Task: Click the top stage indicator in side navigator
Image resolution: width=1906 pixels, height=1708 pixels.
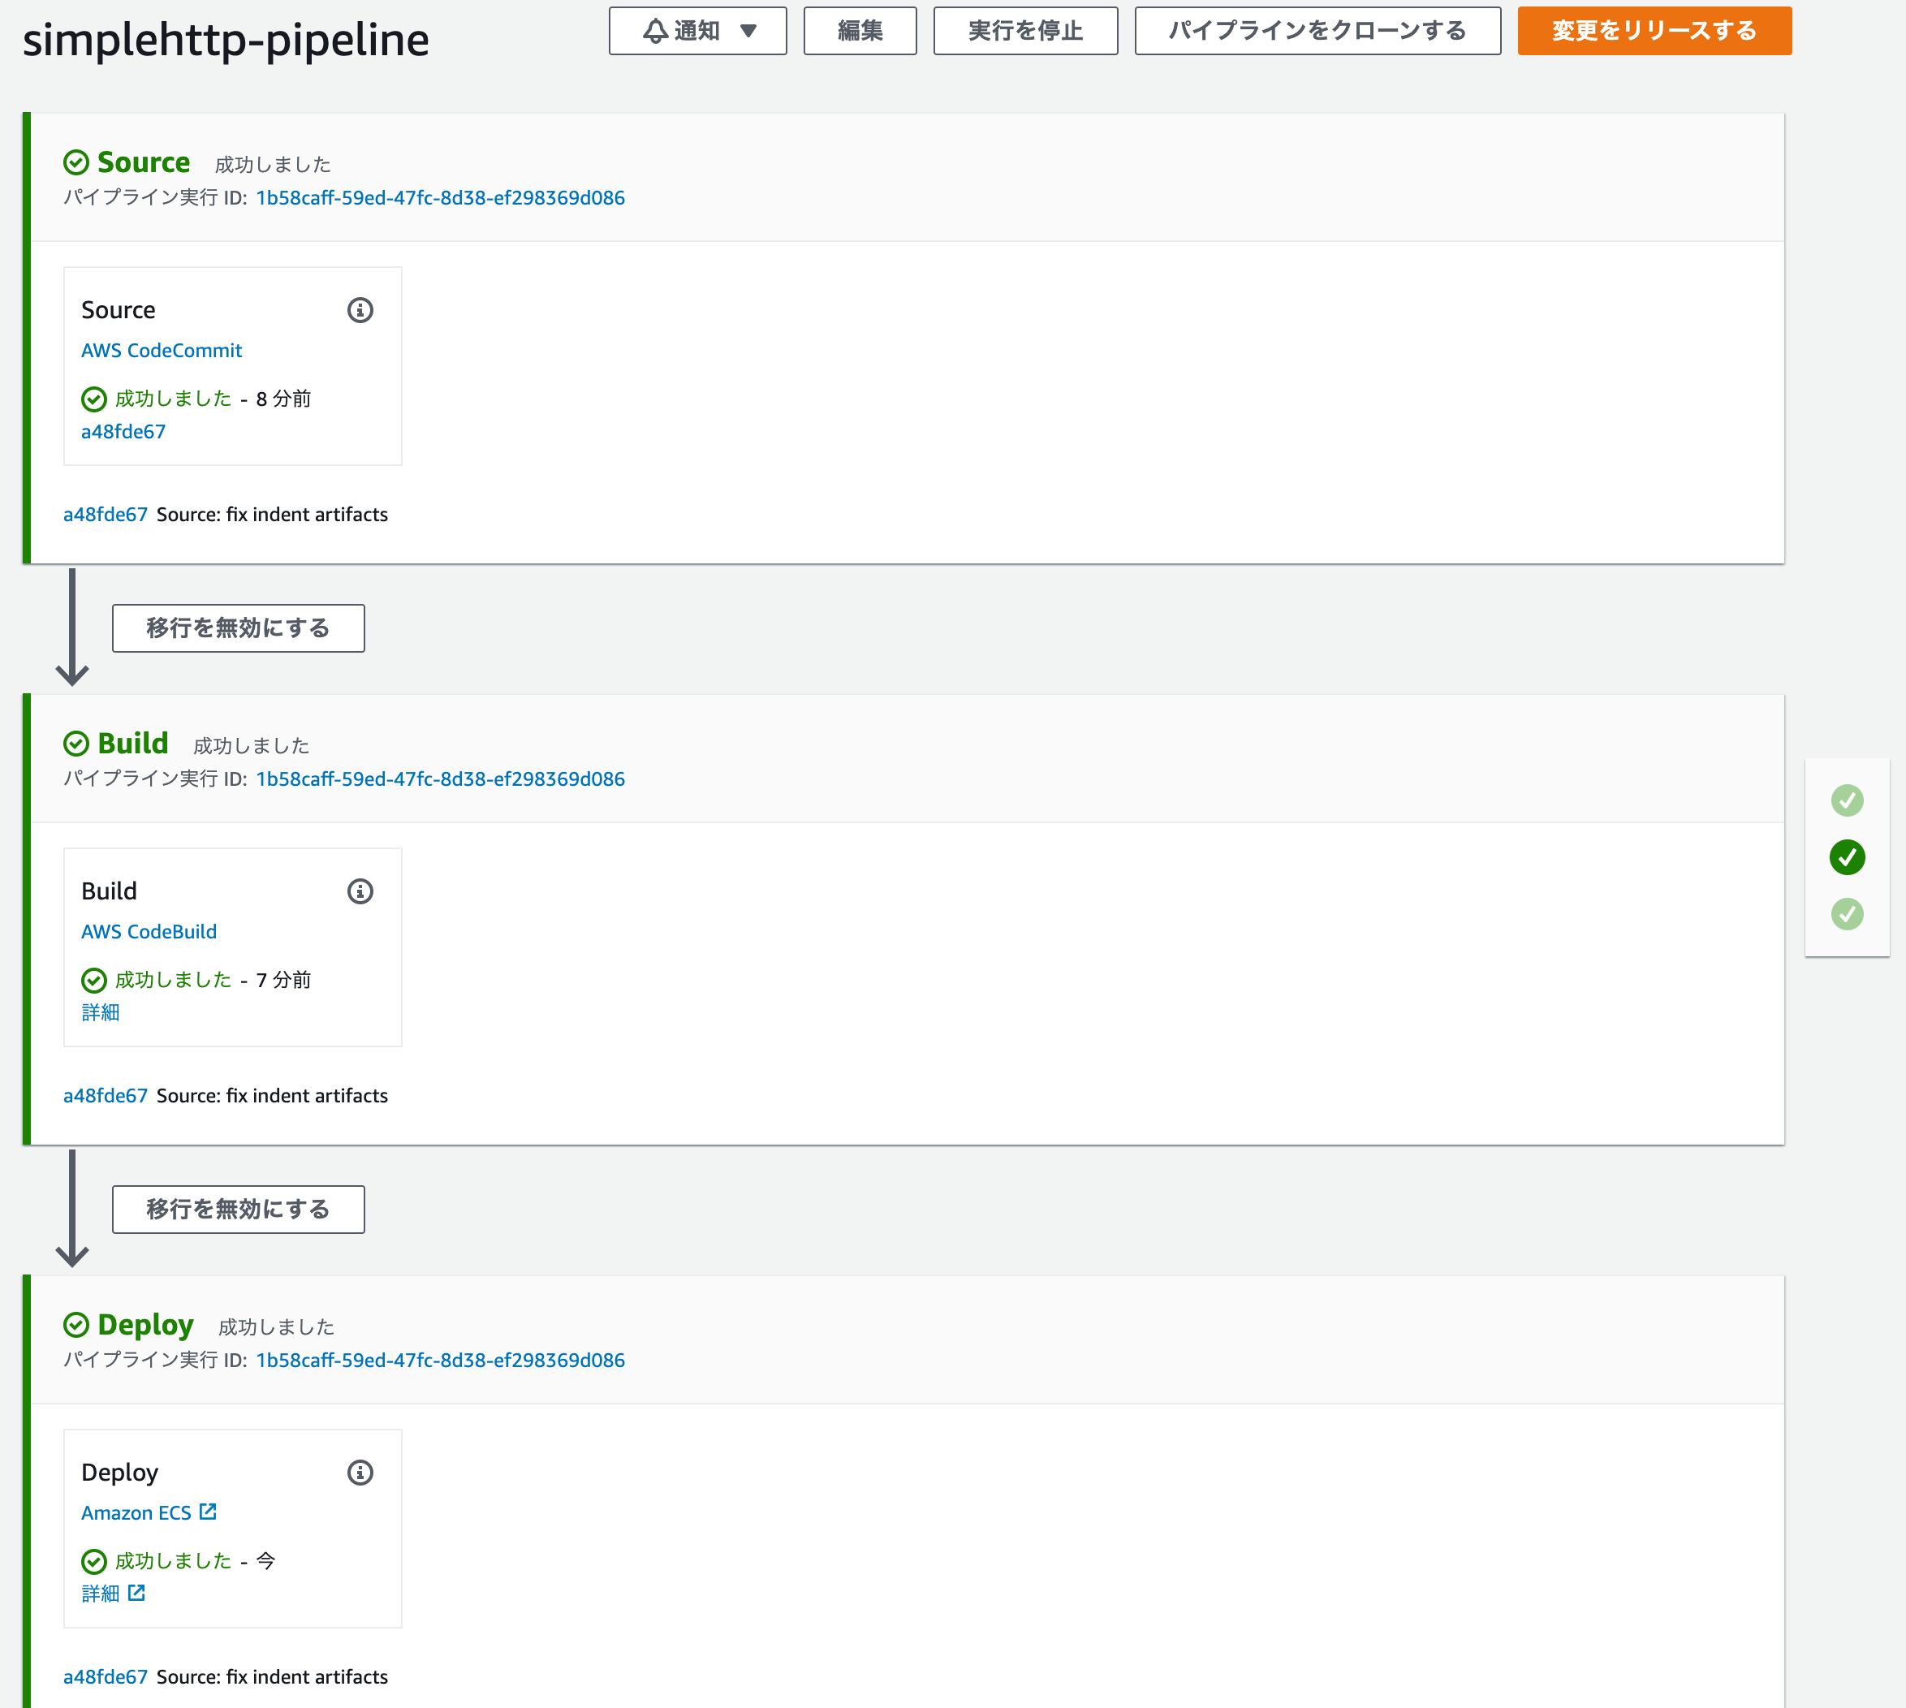Action: click(1846, 800)
